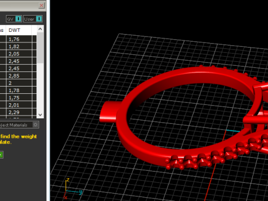Select the 1,75 DWT cell

coord(19,98)
